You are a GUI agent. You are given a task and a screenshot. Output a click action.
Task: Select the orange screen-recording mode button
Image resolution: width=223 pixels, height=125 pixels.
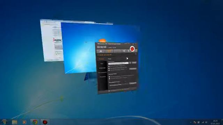coord(109,51)
